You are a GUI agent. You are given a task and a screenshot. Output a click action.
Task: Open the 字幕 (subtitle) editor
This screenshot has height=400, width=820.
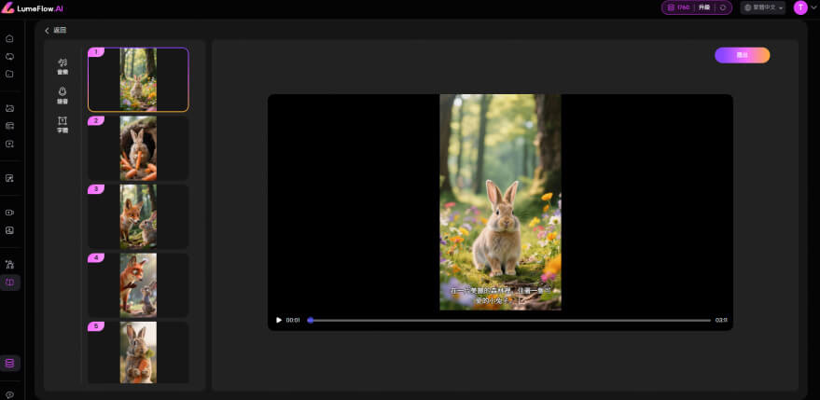click(x=63, y=124)
